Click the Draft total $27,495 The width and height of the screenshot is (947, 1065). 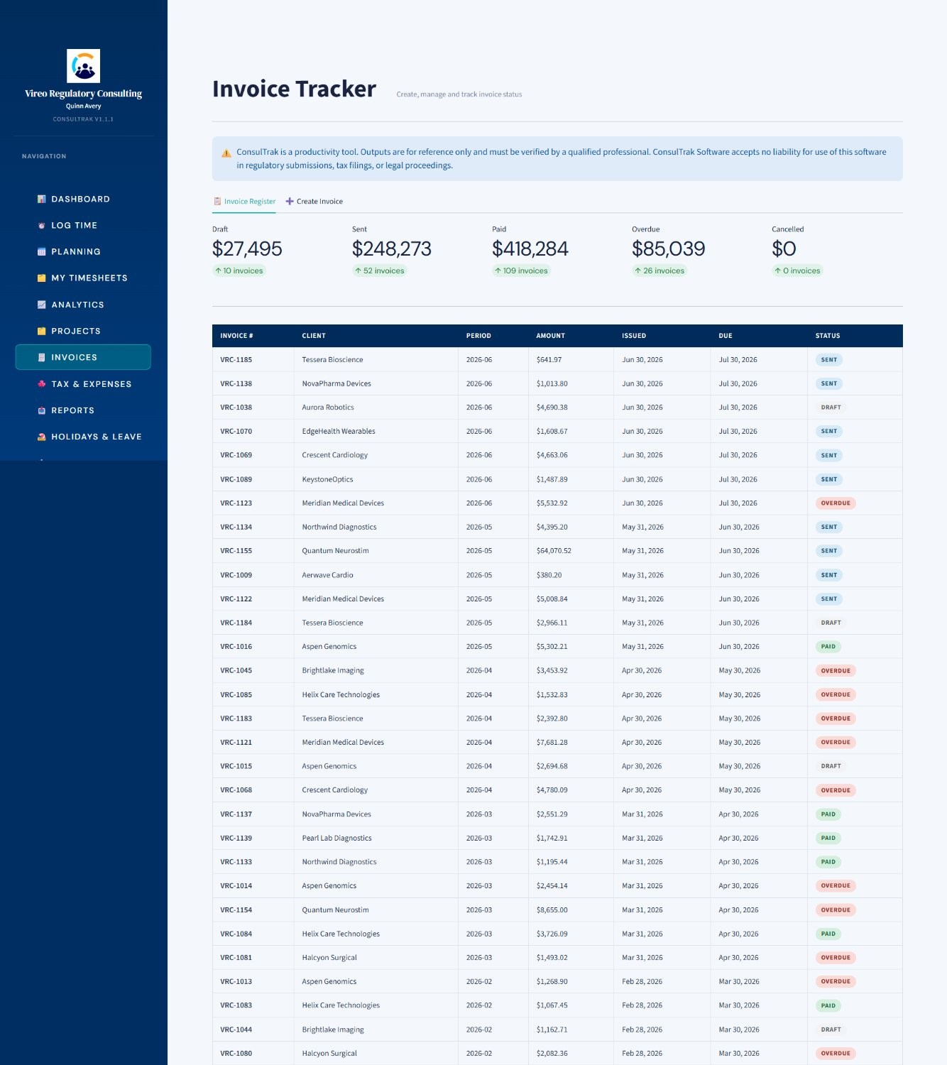[x=247, y=249]
